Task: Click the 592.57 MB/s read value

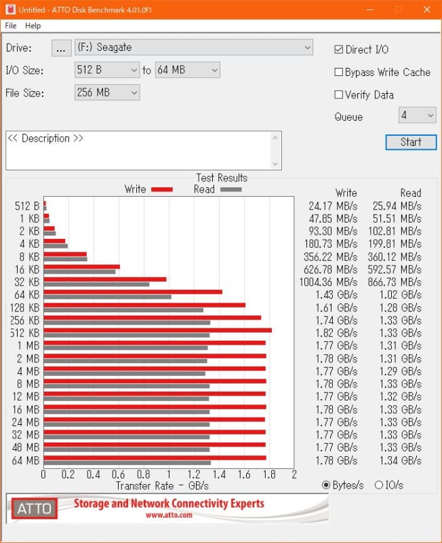Action: [x=395, y=269]
